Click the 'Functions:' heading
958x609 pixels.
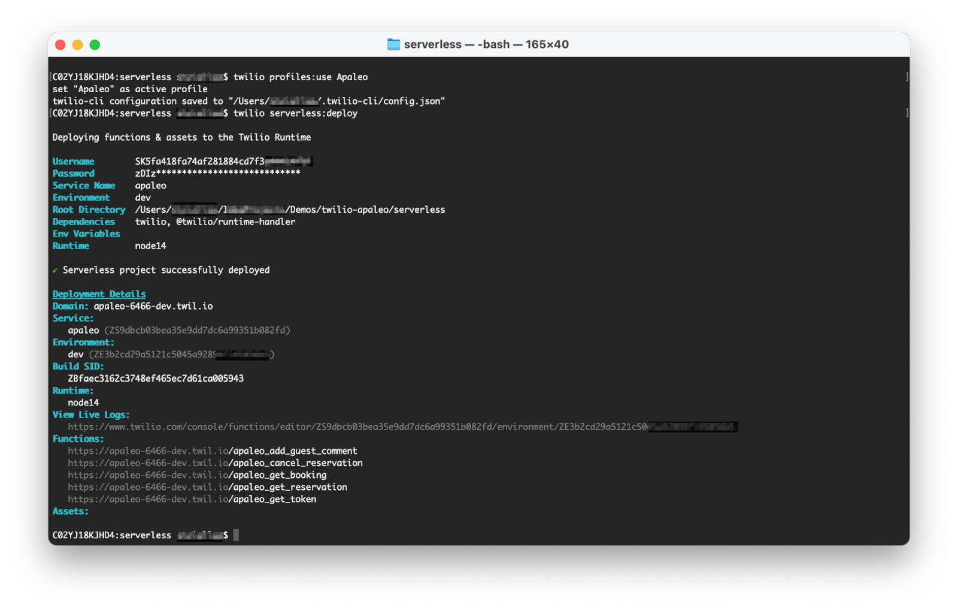click(x=78, y=439)
